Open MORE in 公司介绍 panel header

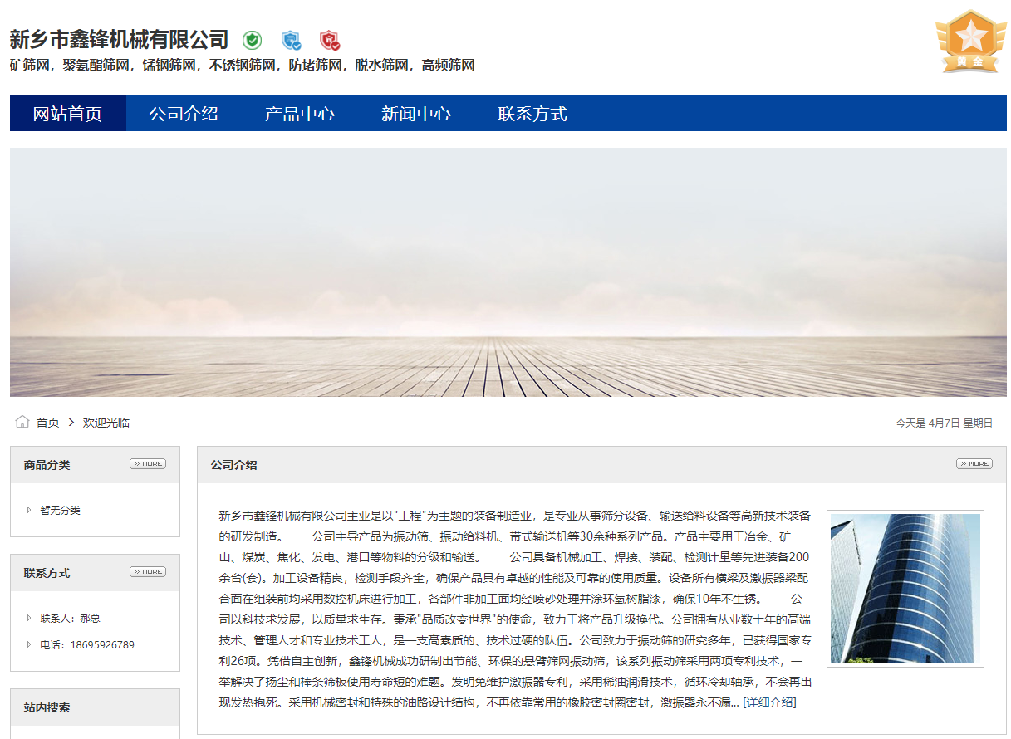[x=974, y=464]
